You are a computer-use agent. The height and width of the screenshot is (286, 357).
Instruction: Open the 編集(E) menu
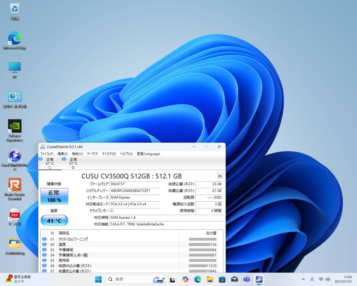[63, 154]
